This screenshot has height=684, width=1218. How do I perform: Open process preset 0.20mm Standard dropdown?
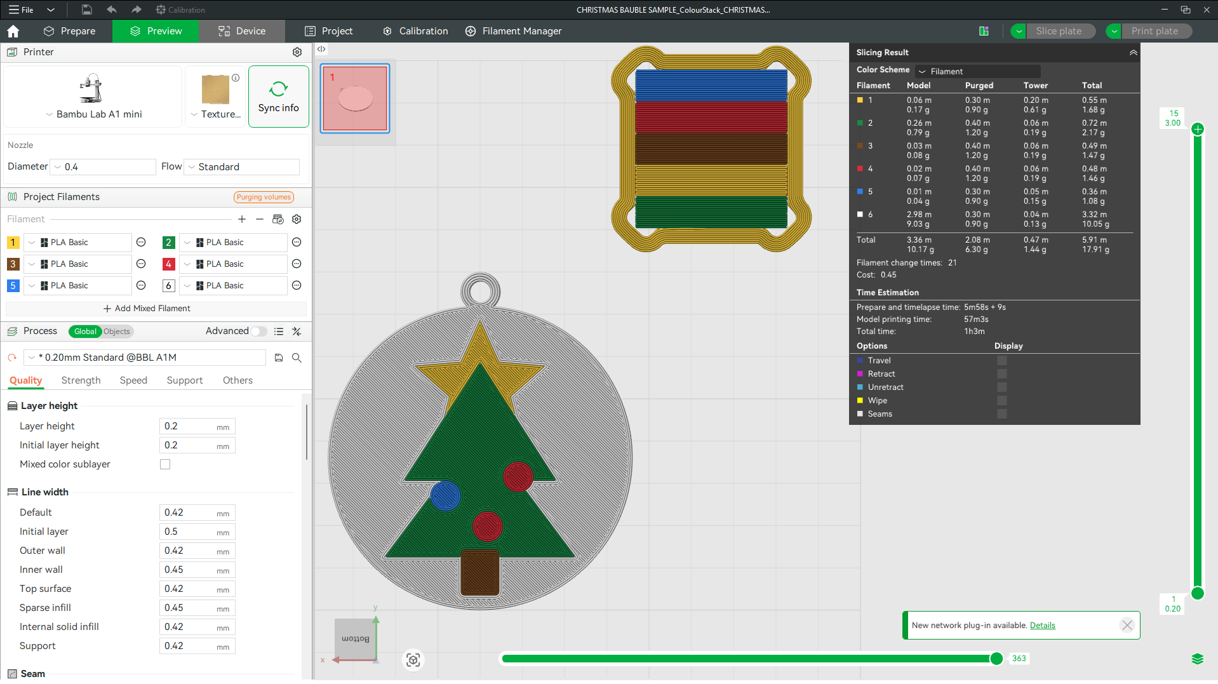point(145,358)
